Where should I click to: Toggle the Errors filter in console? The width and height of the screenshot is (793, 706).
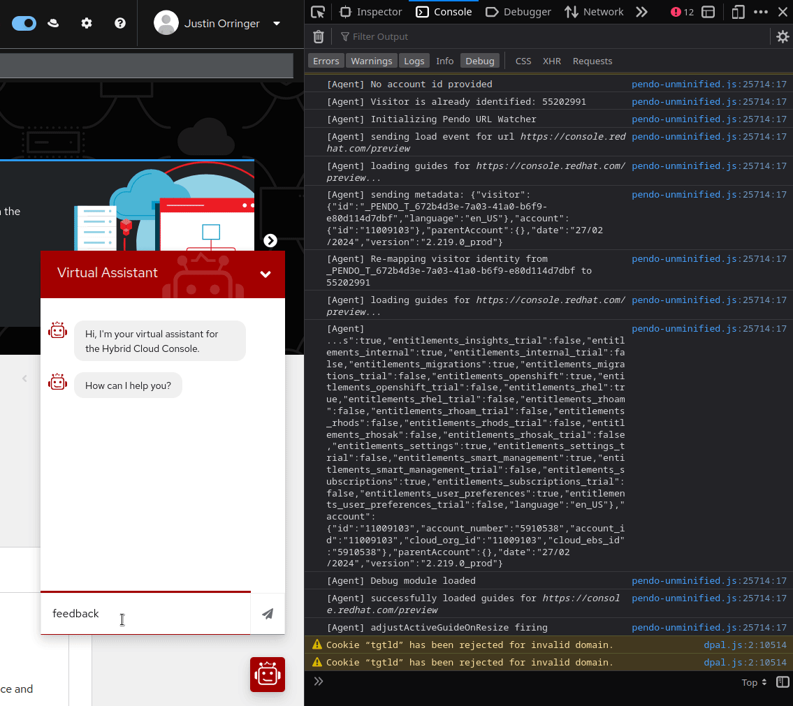(326, 61)
